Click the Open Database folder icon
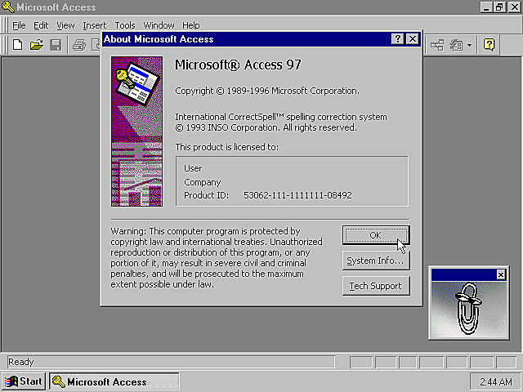 36,45
